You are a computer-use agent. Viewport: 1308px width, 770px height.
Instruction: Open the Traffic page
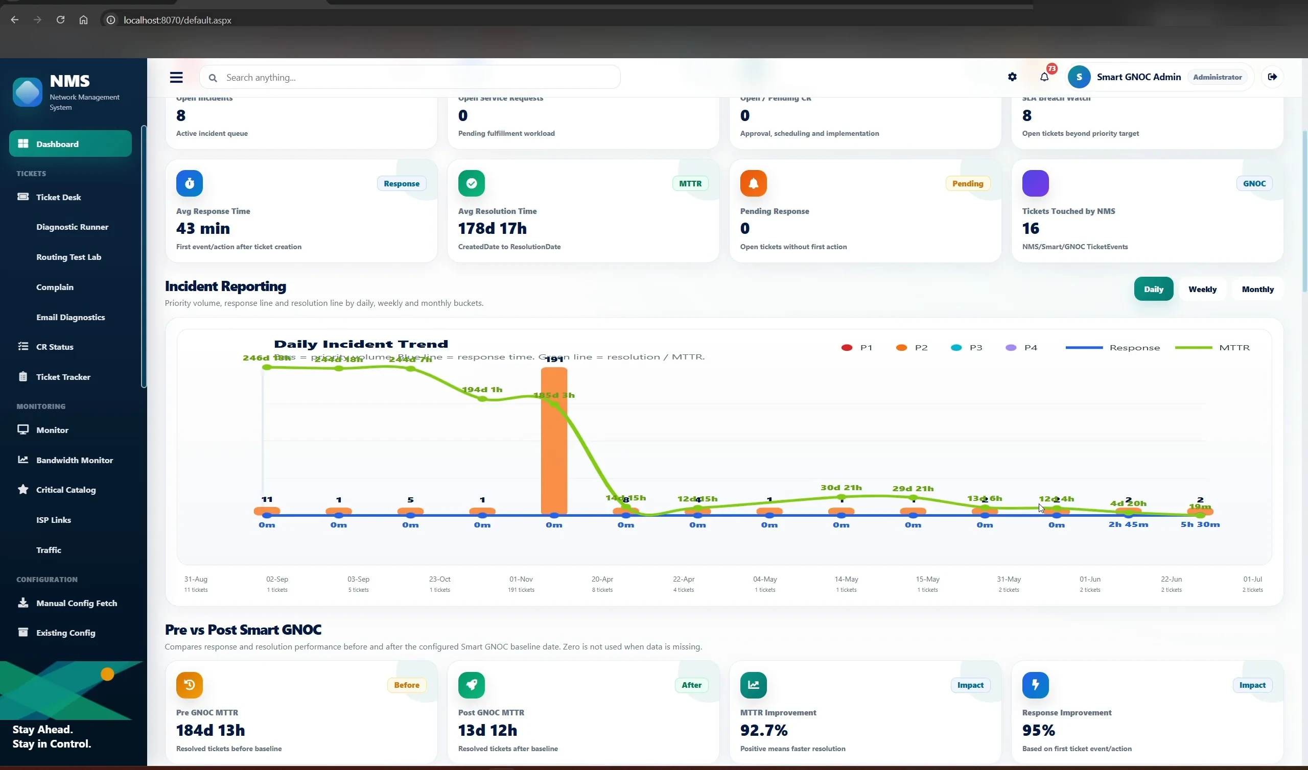click(49, 549)
